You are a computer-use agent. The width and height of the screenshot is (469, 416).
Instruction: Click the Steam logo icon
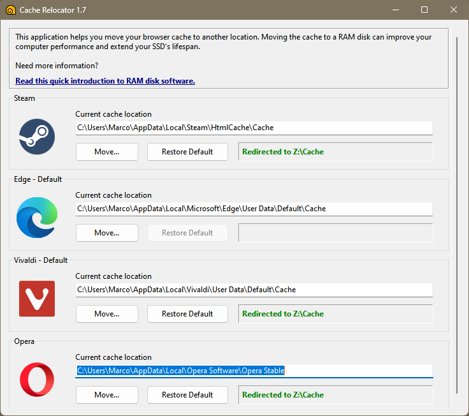click(x=37, y=137)
